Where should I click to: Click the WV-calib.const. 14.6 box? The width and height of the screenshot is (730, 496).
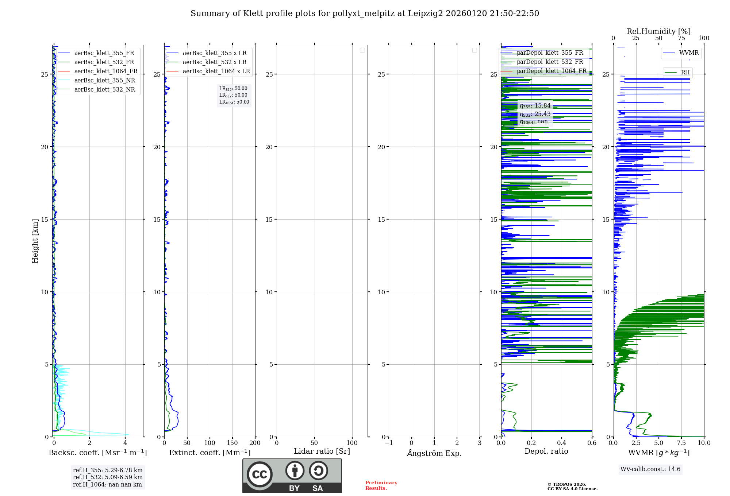(650, 469)
